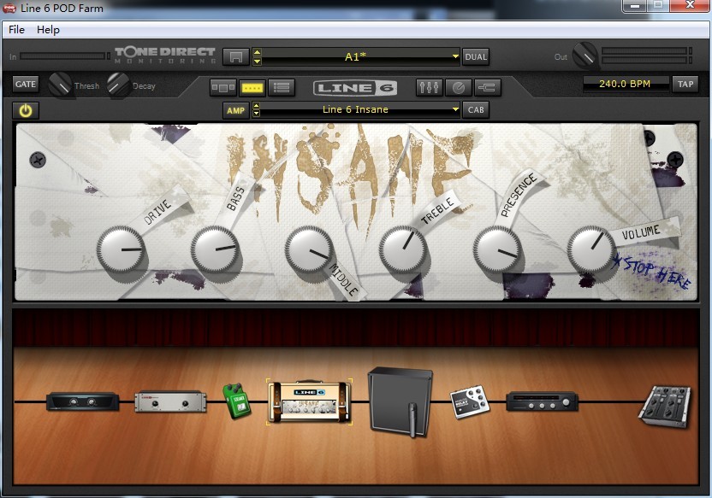Step to the next preset with down arrow
This screenshot has height=498, width=712.
[x=257, y=62]
